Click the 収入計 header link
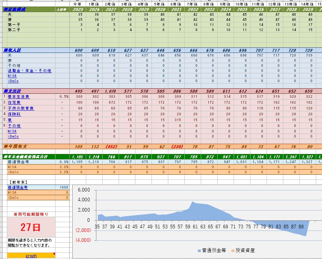Viewport: 322px width, 259px height. coord(12,50)
